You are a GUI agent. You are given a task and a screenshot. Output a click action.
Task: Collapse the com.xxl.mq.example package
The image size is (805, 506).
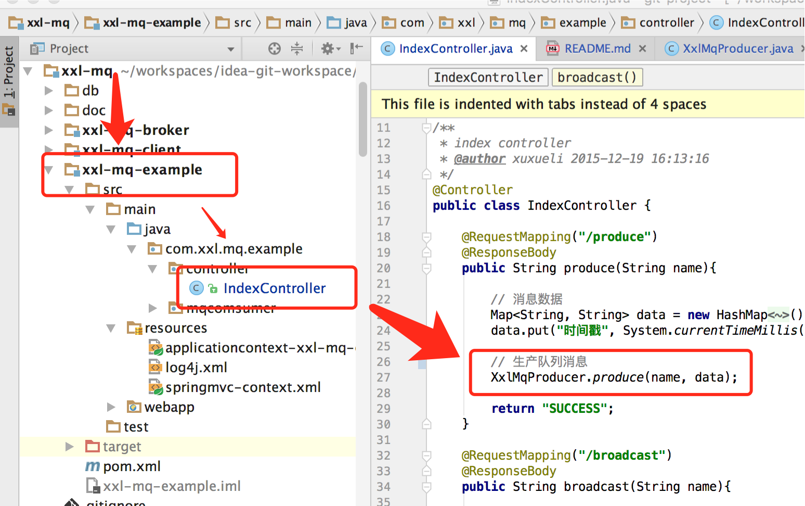pos(132,249)
